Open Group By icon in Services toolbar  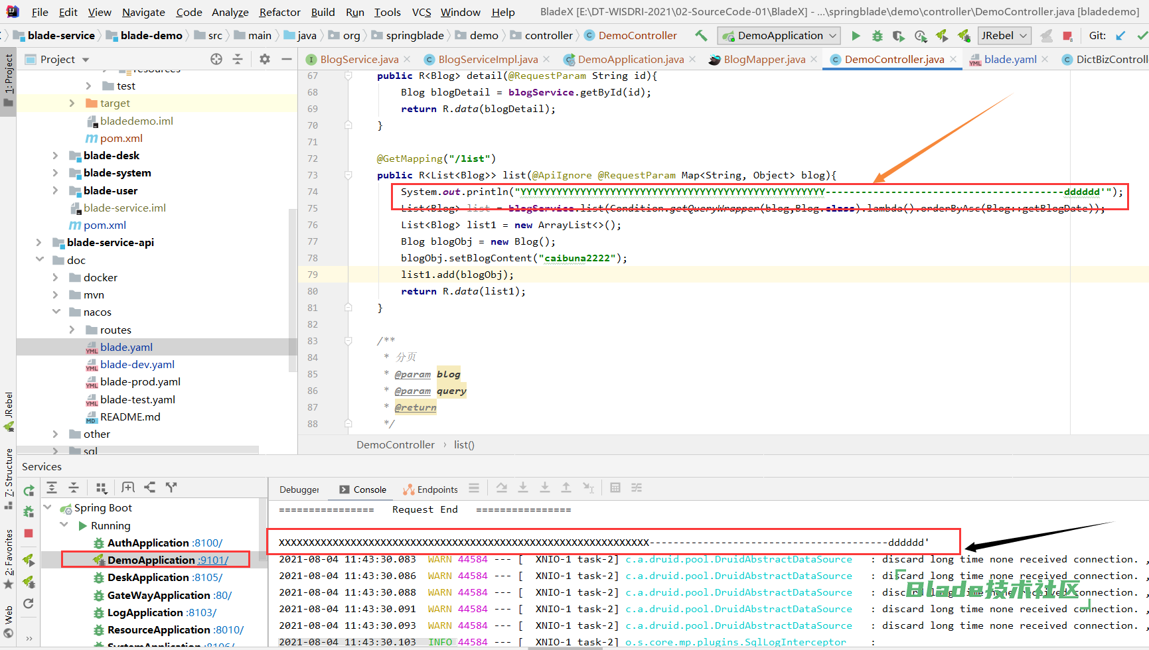pyautogui.click(x=102, y=487)
